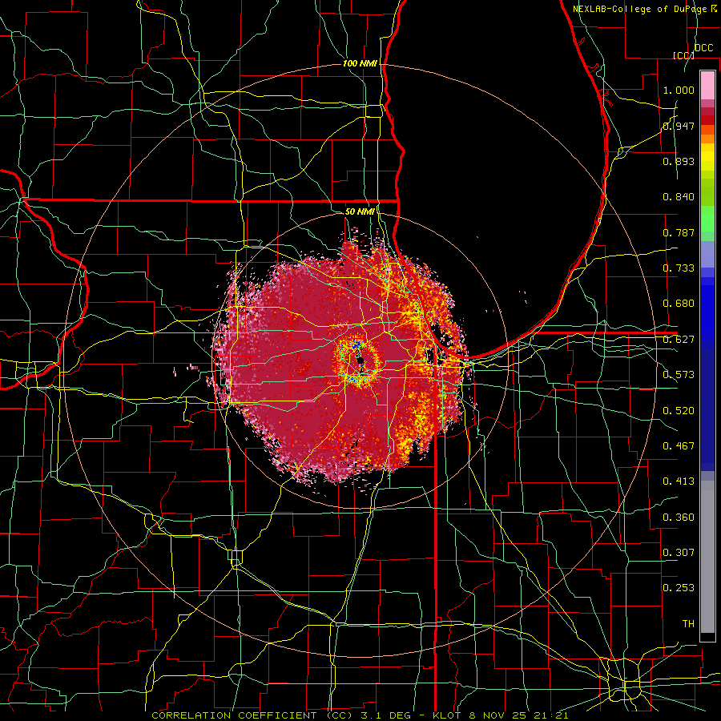Viewport: 721px width, 721px height.
Task: Select the "[CC]" unit label above the scale
Action: point(683,55)
